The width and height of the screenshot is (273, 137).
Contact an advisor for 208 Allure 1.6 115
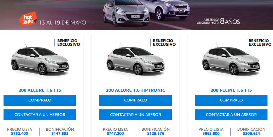tap(40, 115)
